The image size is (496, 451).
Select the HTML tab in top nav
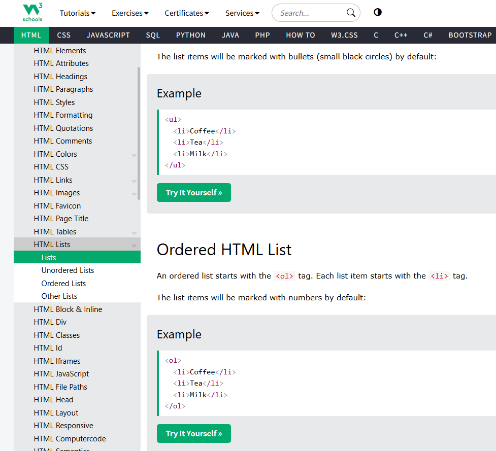pyautogui.click(x=31, y=35)
